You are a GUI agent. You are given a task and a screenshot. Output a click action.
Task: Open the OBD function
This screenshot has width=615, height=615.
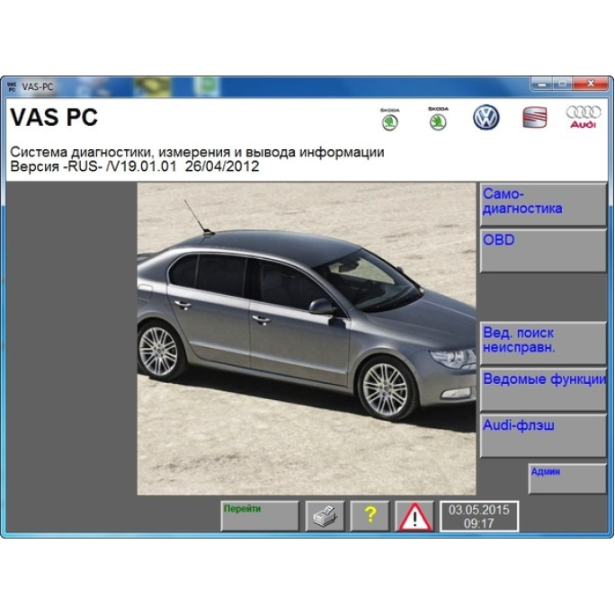tap(543, 251)
